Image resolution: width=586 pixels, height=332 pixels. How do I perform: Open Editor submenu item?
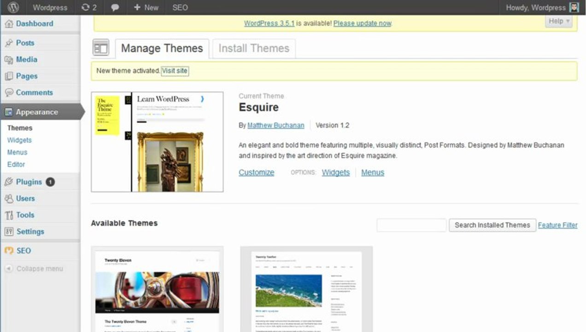pos(16,164)
